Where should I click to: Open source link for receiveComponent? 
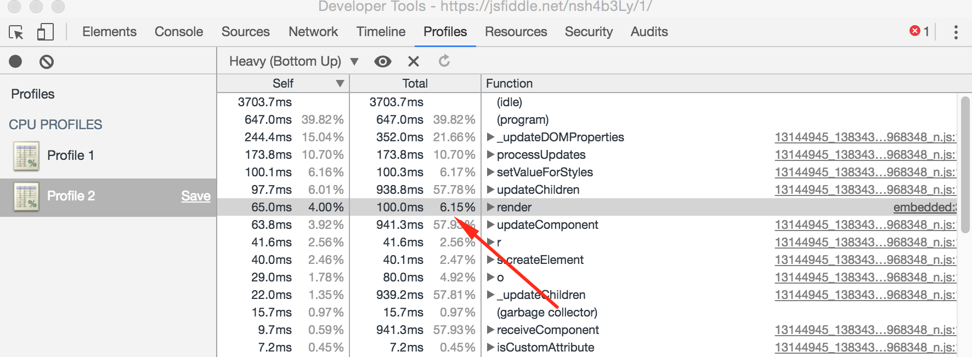pos(865,330)
